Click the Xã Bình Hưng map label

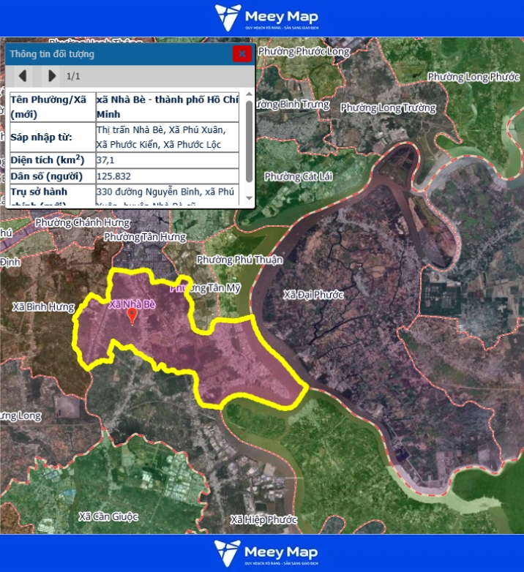[44, 307]
